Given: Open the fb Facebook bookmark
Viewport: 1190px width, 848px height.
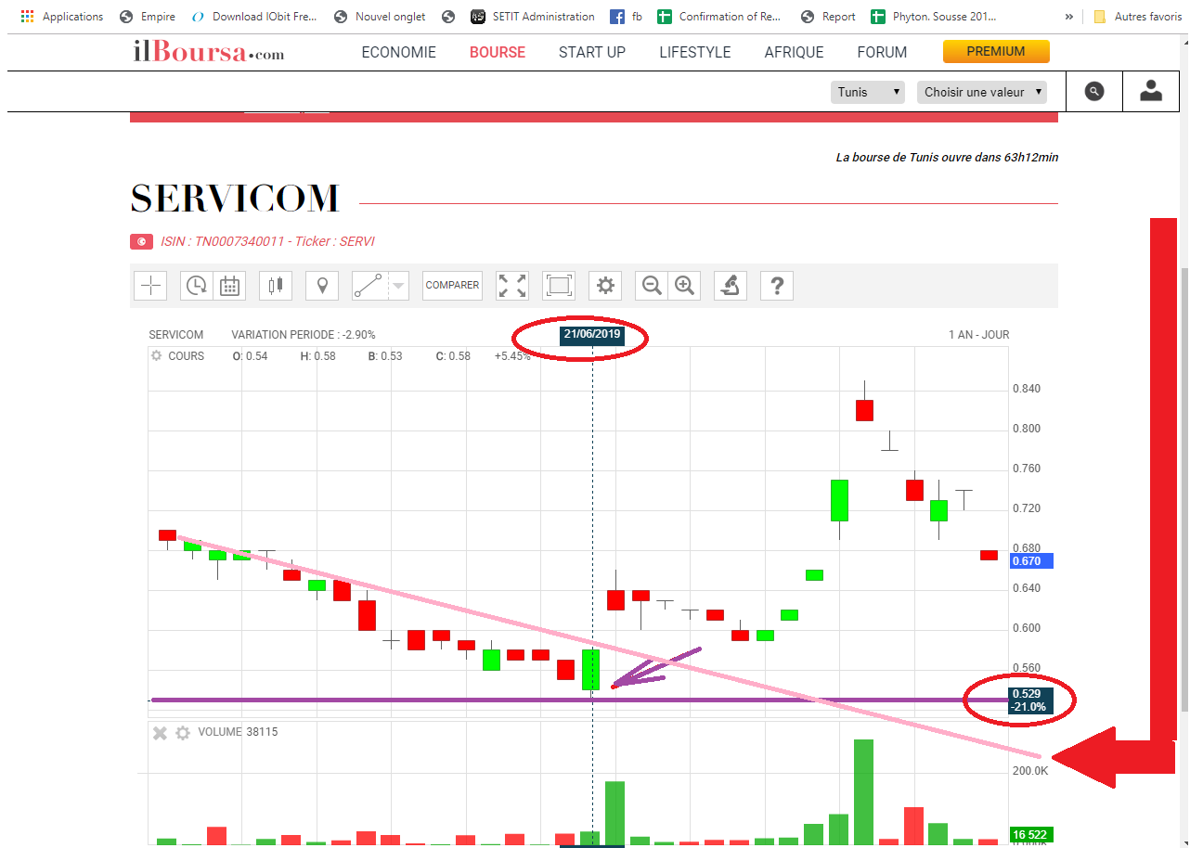Looking at the screenshot, I should tap(627, 17).
